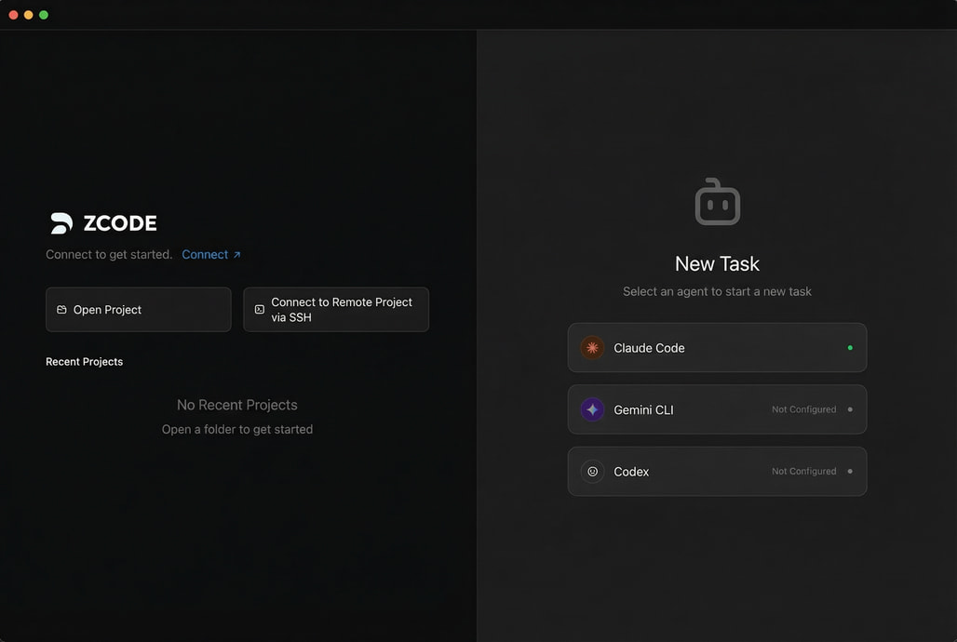Screen dimensions: 957x642
Task: Follow the blue Connect link
Action: (x=205, y=255)
